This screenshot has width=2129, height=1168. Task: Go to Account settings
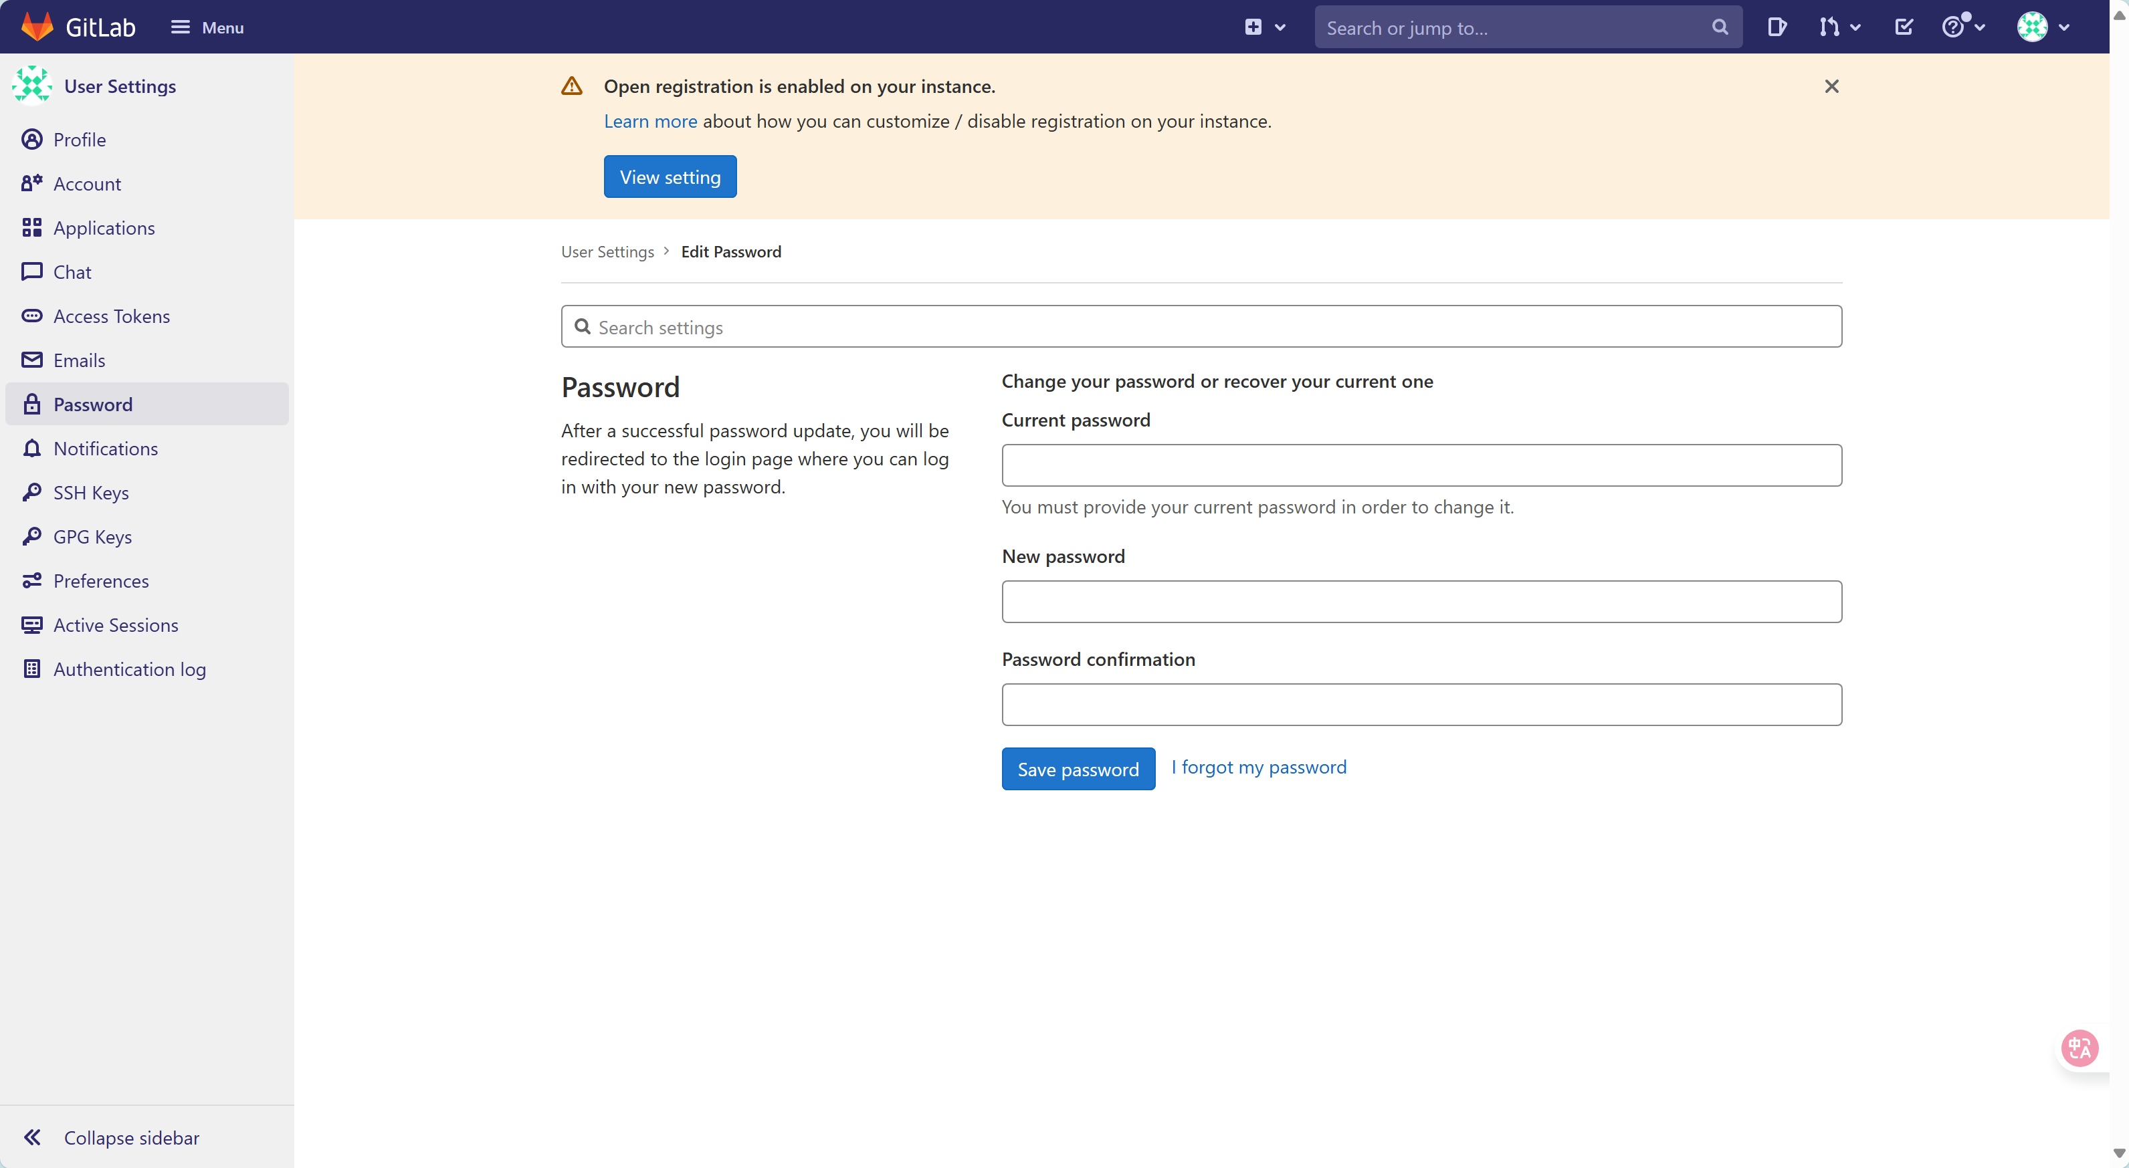tap(147, 183)
